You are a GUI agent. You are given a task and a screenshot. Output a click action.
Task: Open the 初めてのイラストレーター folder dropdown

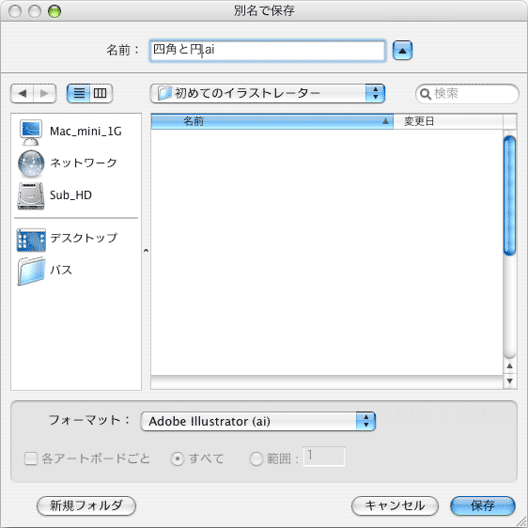pos(268,93)
